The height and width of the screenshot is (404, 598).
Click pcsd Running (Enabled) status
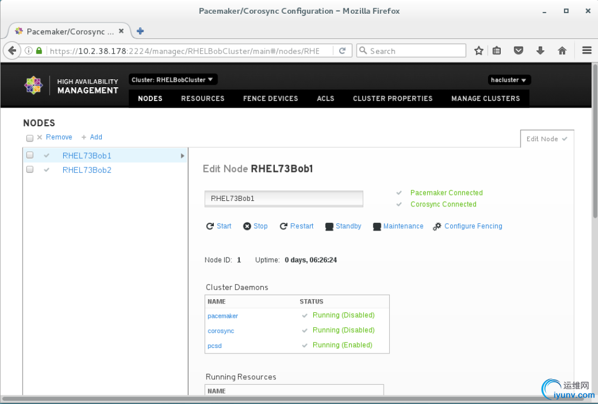[x=342, y=345]
